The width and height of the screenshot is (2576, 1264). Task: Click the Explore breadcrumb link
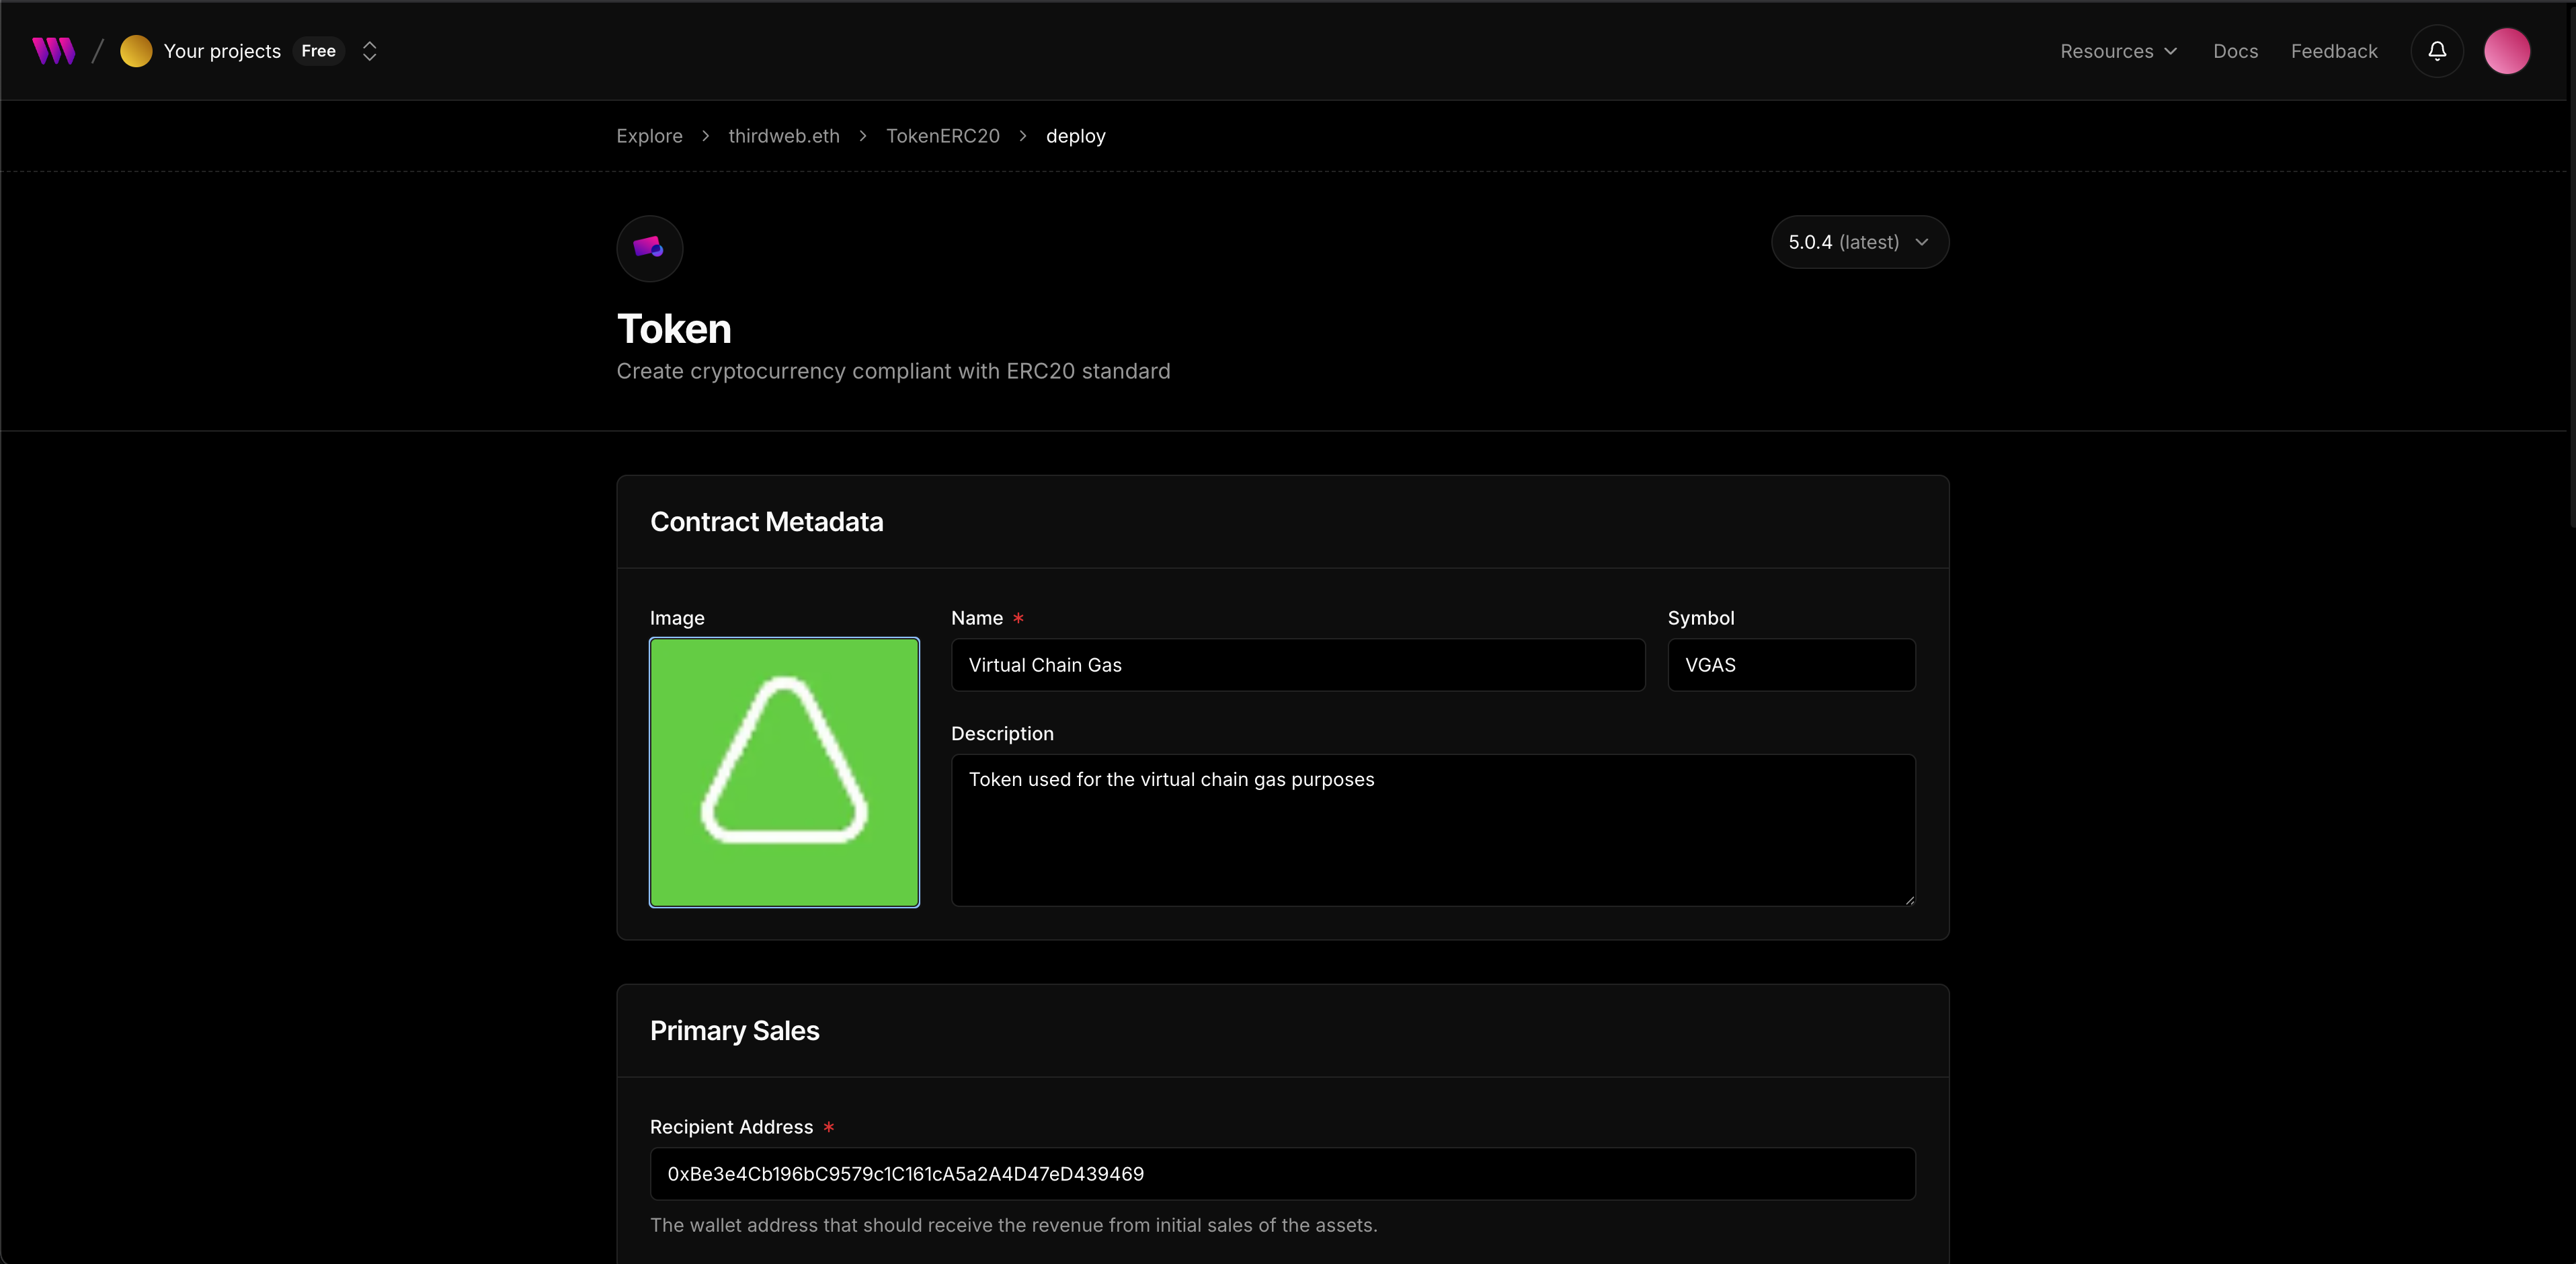(x=649, y=135)
